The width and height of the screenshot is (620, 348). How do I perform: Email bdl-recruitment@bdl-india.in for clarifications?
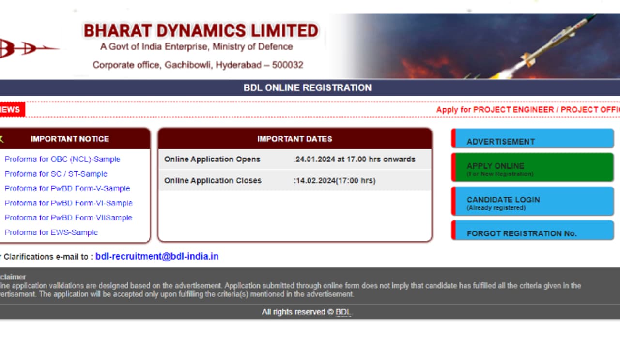157,256
